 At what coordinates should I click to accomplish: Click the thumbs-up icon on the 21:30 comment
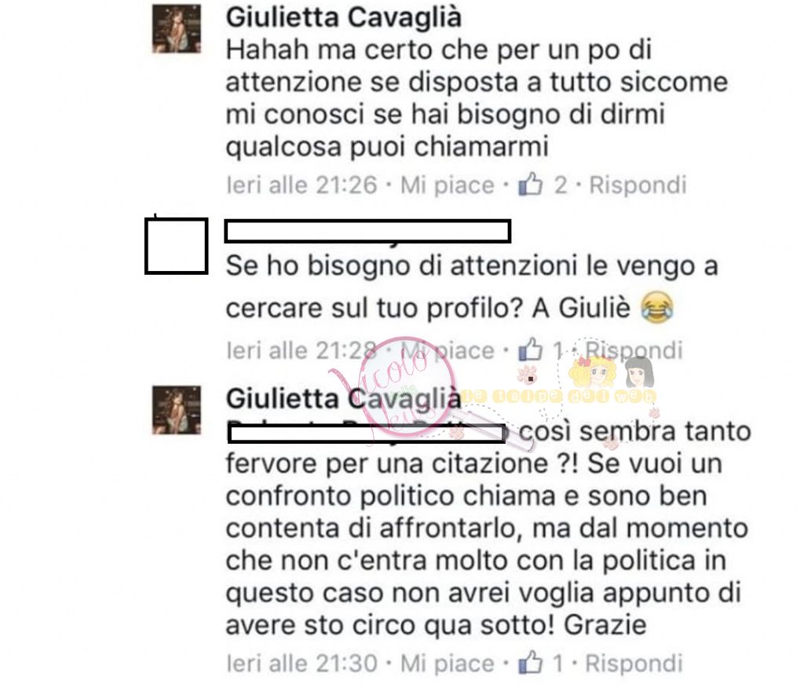point(530,662)
